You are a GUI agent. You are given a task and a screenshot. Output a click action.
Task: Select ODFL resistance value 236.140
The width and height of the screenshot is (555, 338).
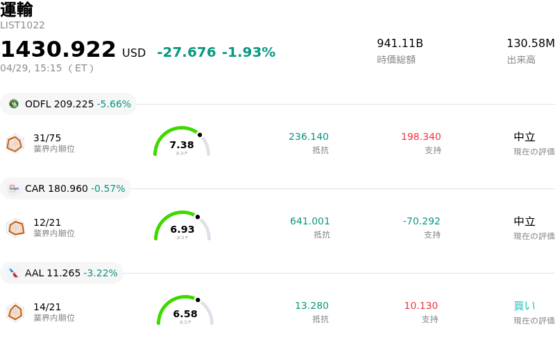click(309, 136)
